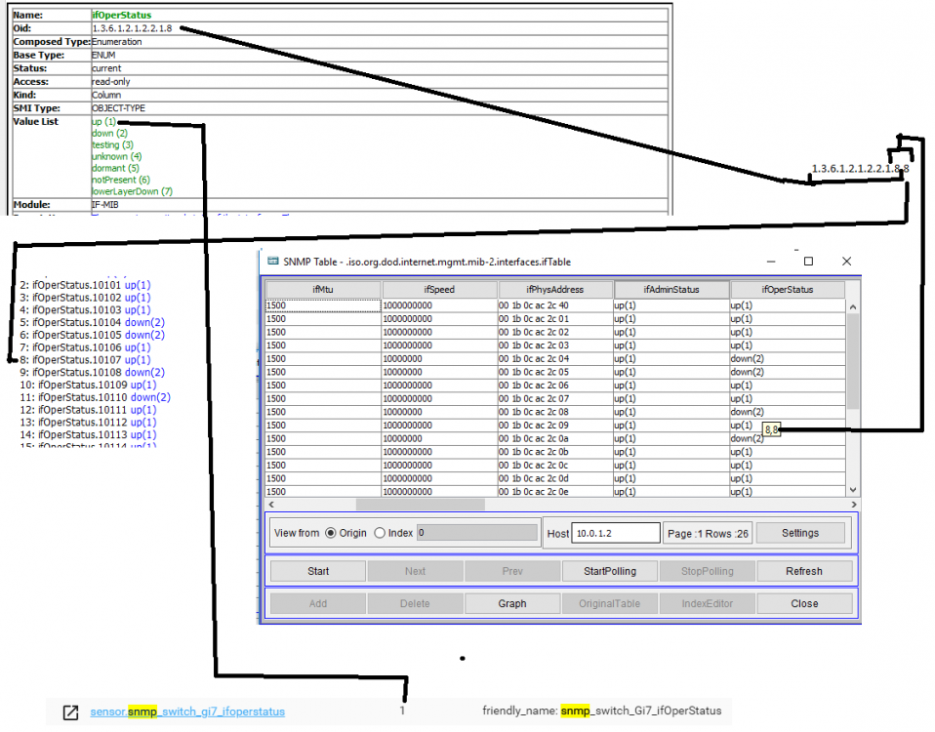Click the Settings button

(x=800, y=532)
